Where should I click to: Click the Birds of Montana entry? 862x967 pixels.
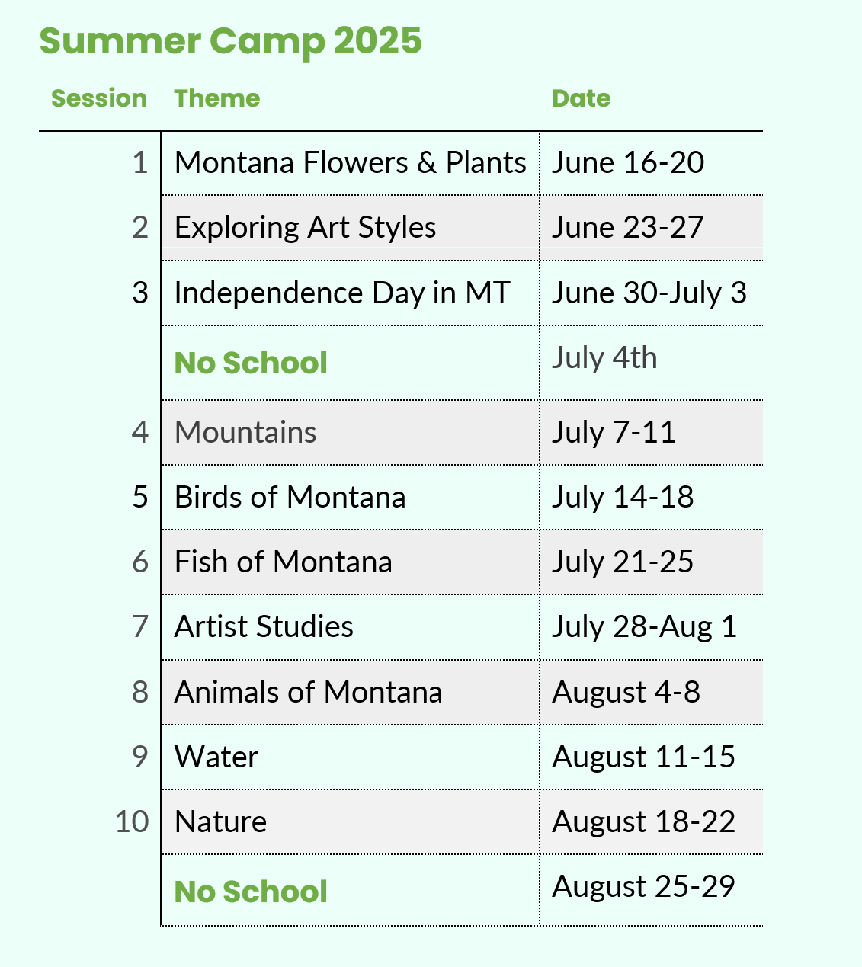[x=290, y=498]
